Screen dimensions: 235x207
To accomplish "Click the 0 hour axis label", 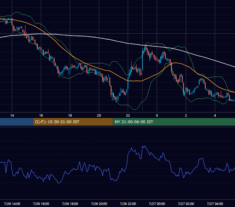I will [x=157, y=116].
